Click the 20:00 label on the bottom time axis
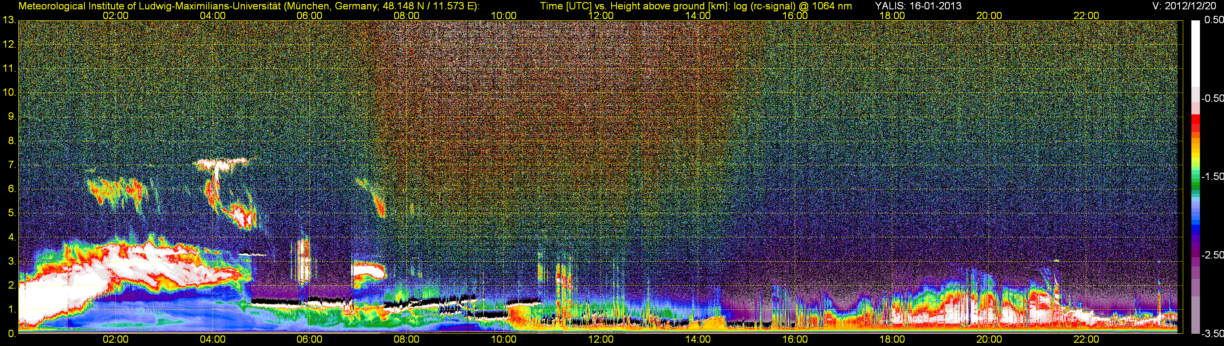This screenshot has height=346, width=1224. (x=989, y=340)
